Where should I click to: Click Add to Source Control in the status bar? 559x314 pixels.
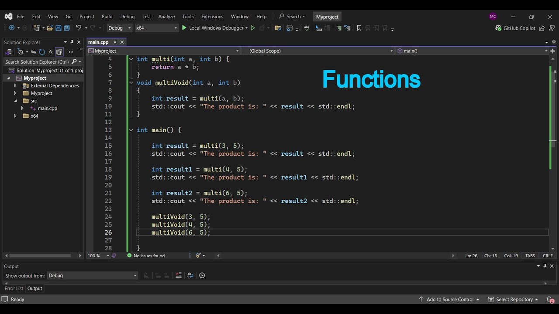449,300
